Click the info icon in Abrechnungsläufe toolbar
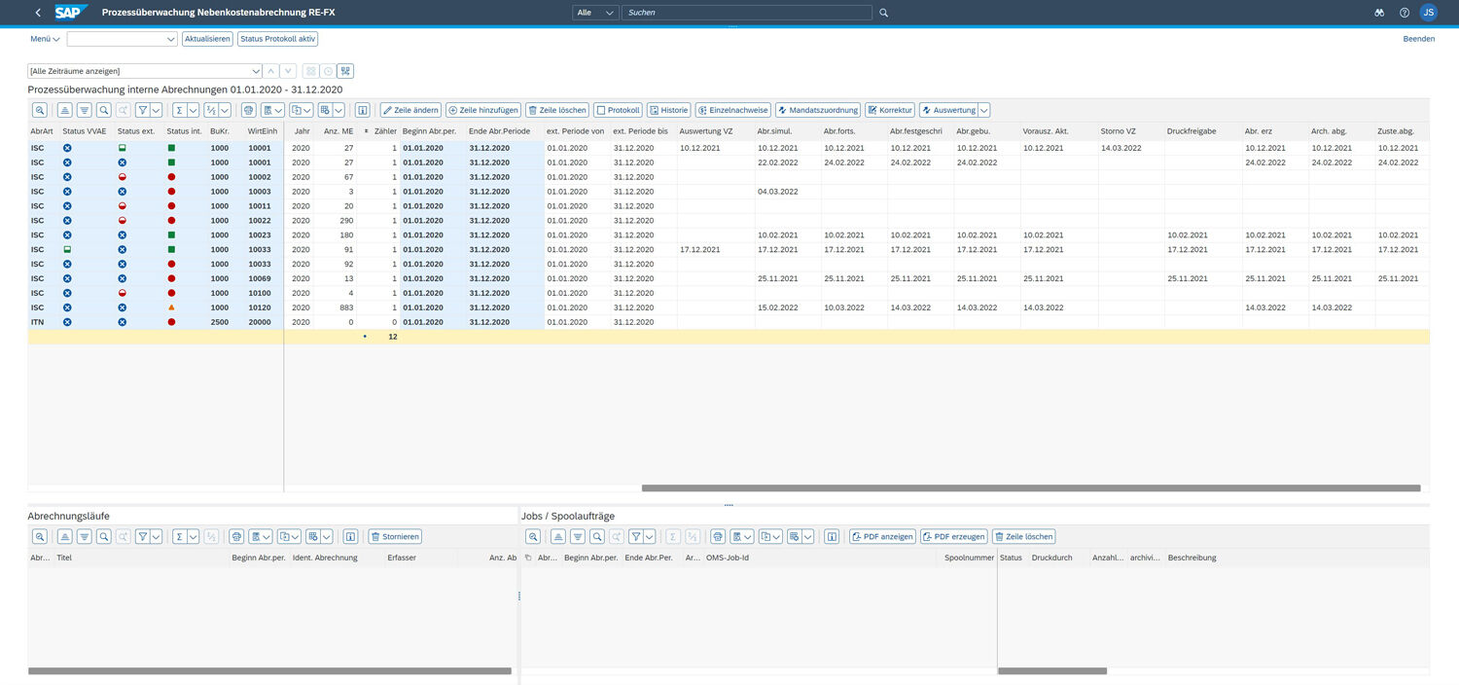Viewport: 1459px width, 685px height. [350, 536]
